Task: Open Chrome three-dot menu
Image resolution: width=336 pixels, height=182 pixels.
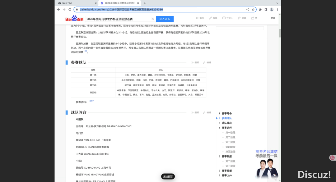Action: (x=277, y=10)
